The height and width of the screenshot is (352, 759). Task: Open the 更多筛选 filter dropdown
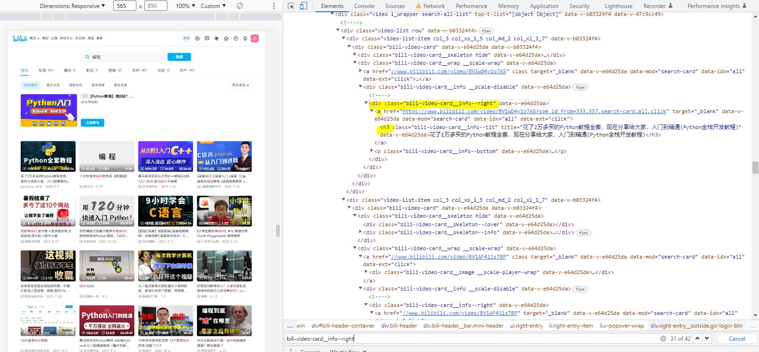point(241,85)
